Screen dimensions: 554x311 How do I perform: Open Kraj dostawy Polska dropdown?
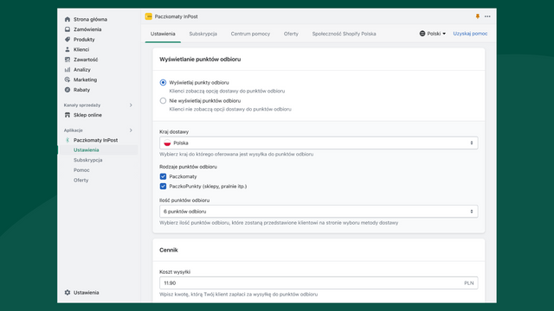[319, 143]
